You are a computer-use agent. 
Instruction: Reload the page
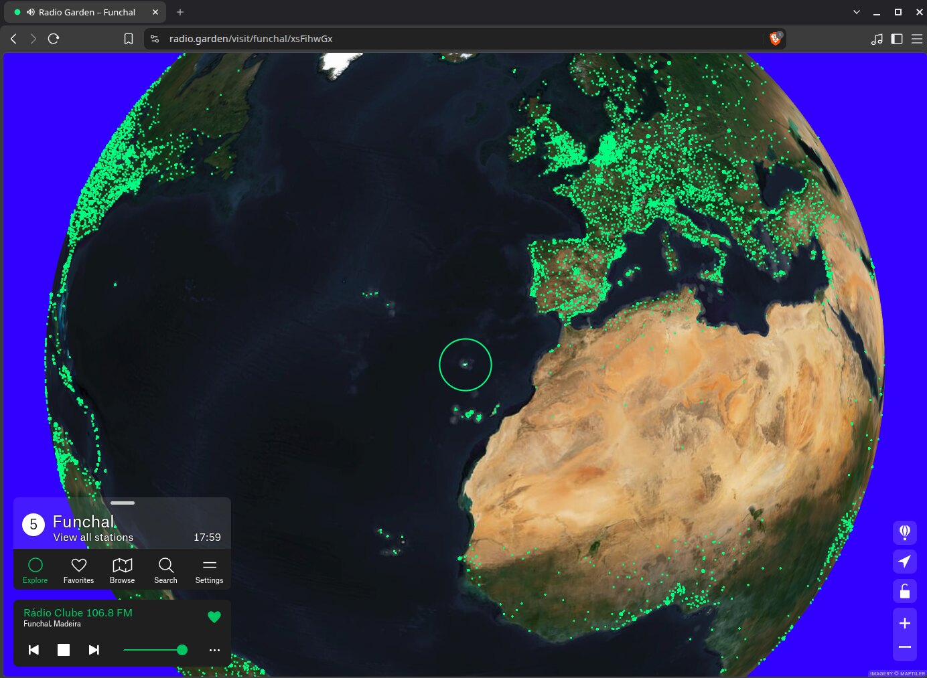pos(54,39)
